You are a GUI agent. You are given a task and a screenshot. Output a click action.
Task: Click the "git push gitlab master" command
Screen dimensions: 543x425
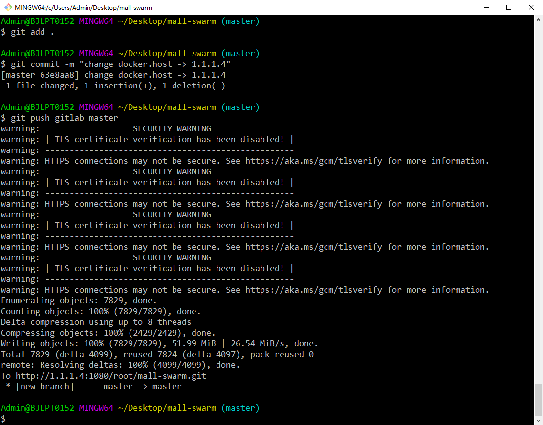tap(64, 118)
